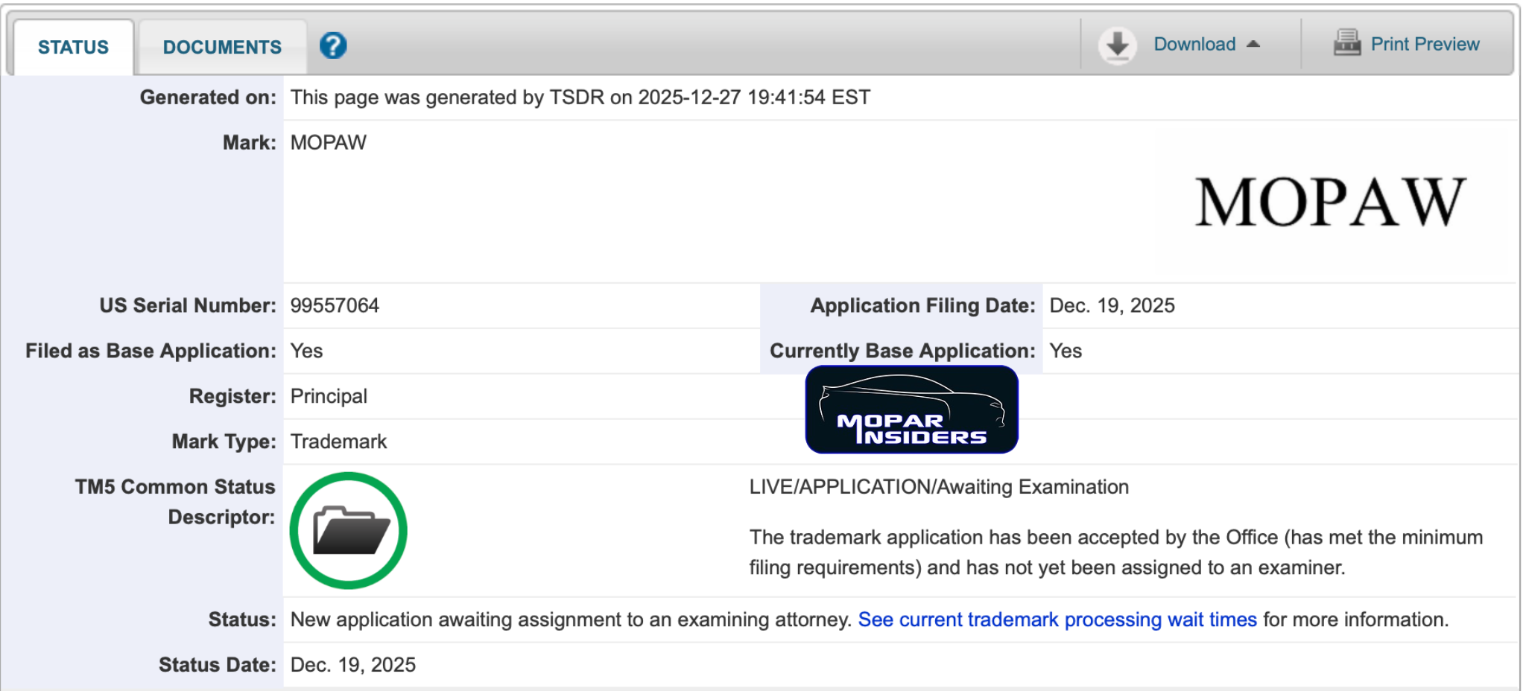Click the Download text link

pyautogui.click(x=1194, y=44)
